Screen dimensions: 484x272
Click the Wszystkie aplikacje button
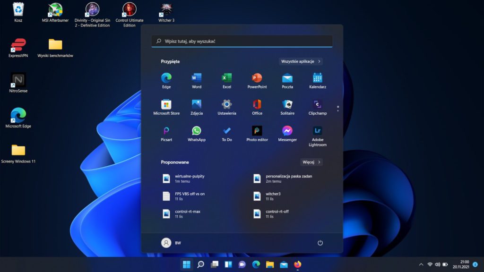point(301,61)
